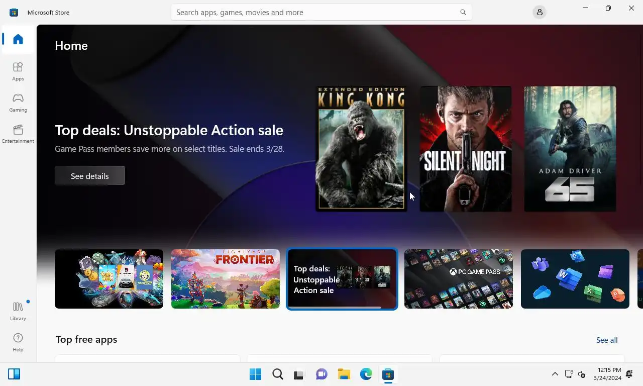
Task: Open the notifications bell icon
Action: coord(629,374)
